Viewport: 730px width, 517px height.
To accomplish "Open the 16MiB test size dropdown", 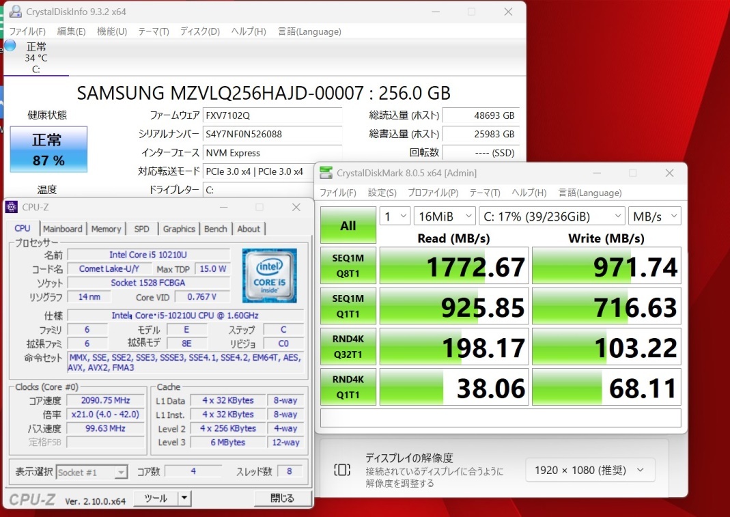I will point(445,216).
